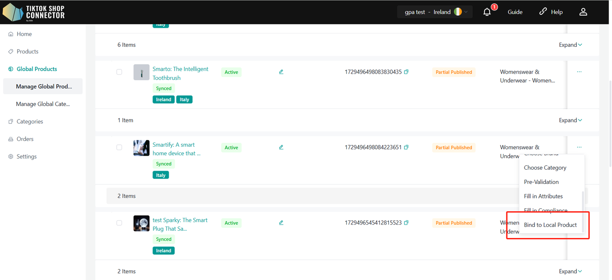Choose Bind to Local Product menu option
Screen dimensions: 612x280
point(550,225)
